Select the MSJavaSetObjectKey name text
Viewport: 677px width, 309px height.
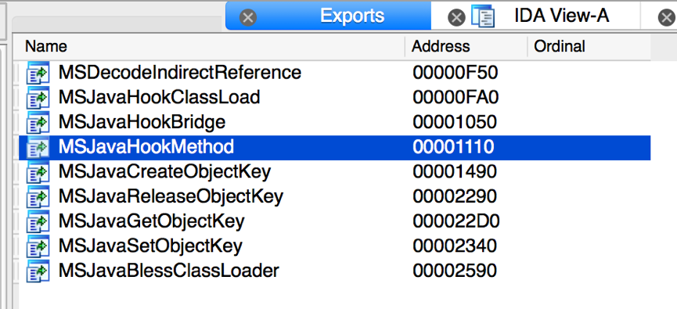click(150, 246)
